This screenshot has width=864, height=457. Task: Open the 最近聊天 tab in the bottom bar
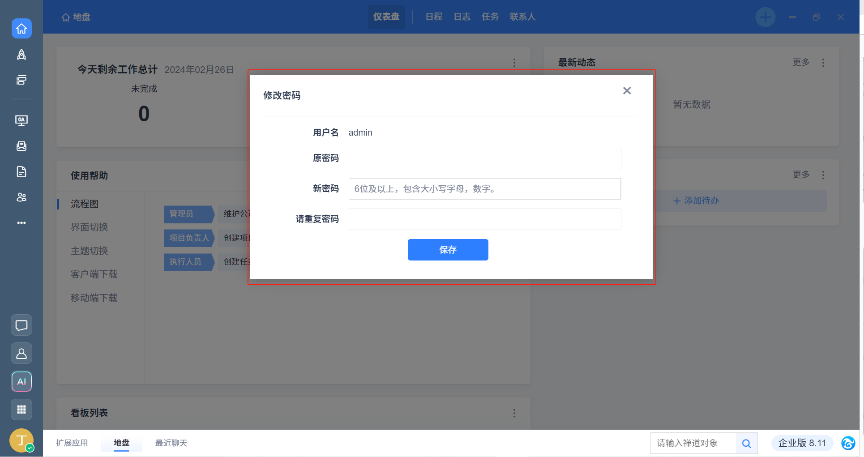point(171,443)
